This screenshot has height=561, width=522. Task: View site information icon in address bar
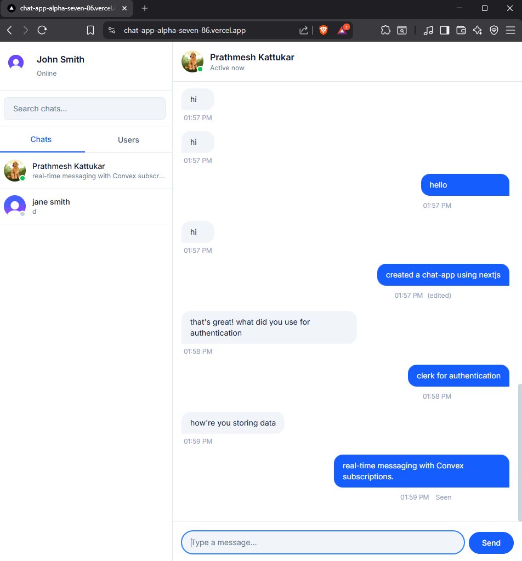tap(112, 30)
